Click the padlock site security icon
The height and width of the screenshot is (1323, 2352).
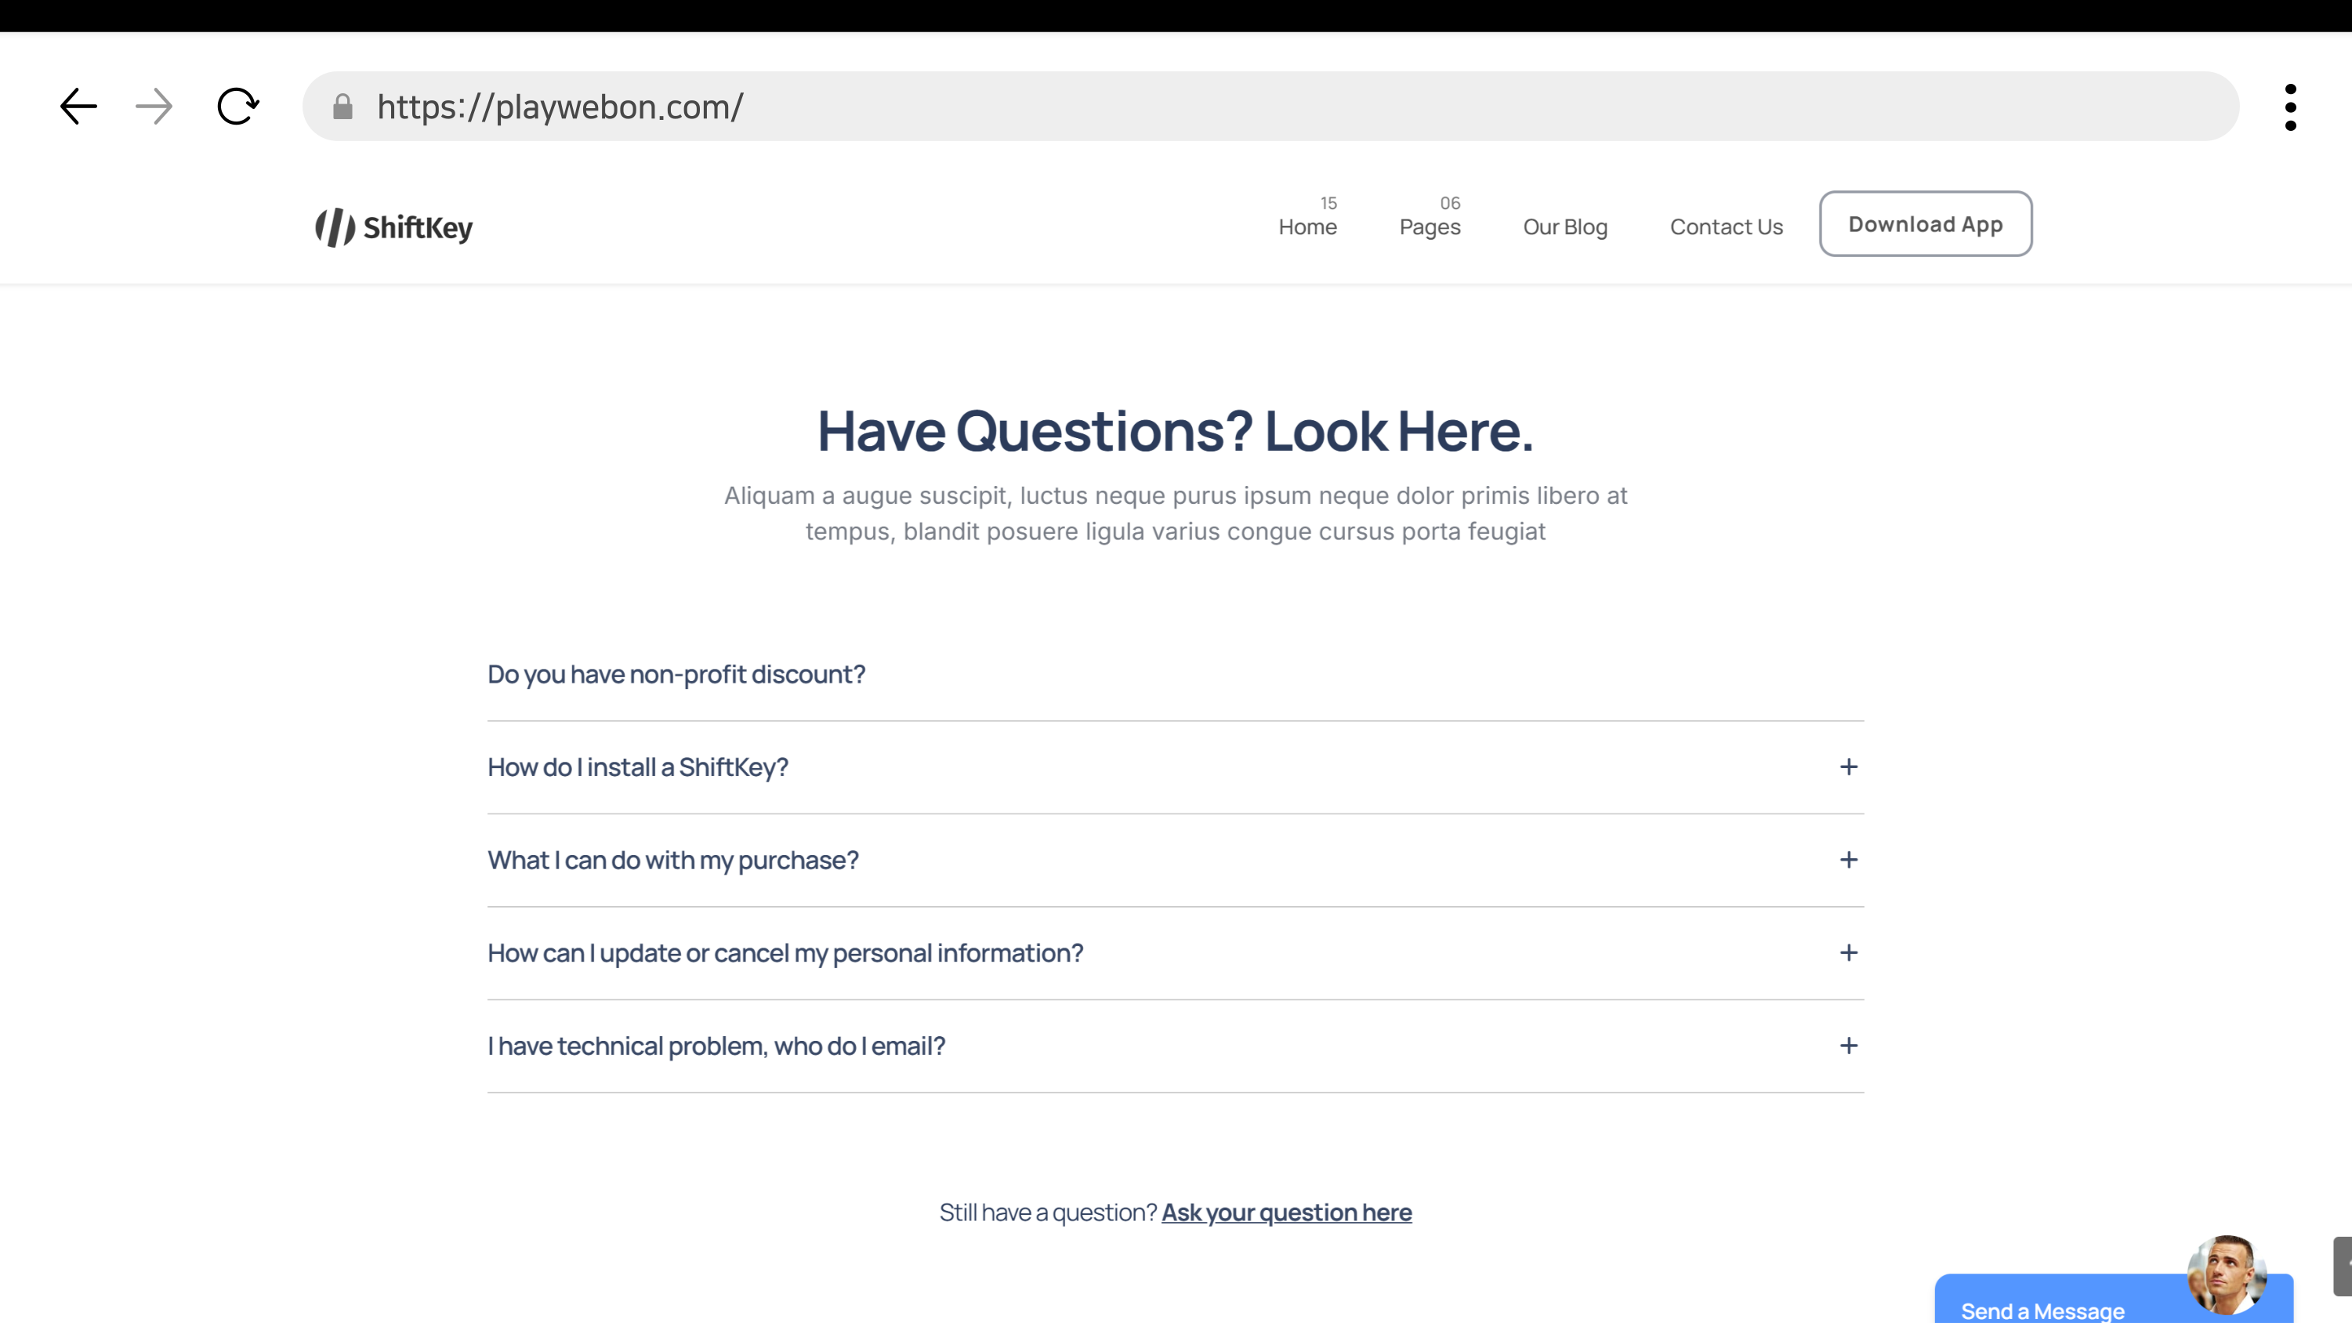(x=342, y=107)
